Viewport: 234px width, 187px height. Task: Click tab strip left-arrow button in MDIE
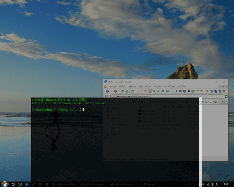click(x=222, y=102)
